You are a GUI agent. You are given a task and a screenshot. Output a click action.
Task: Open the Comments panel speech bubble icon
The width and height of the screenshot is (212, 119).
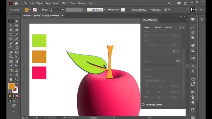point(193,20)
